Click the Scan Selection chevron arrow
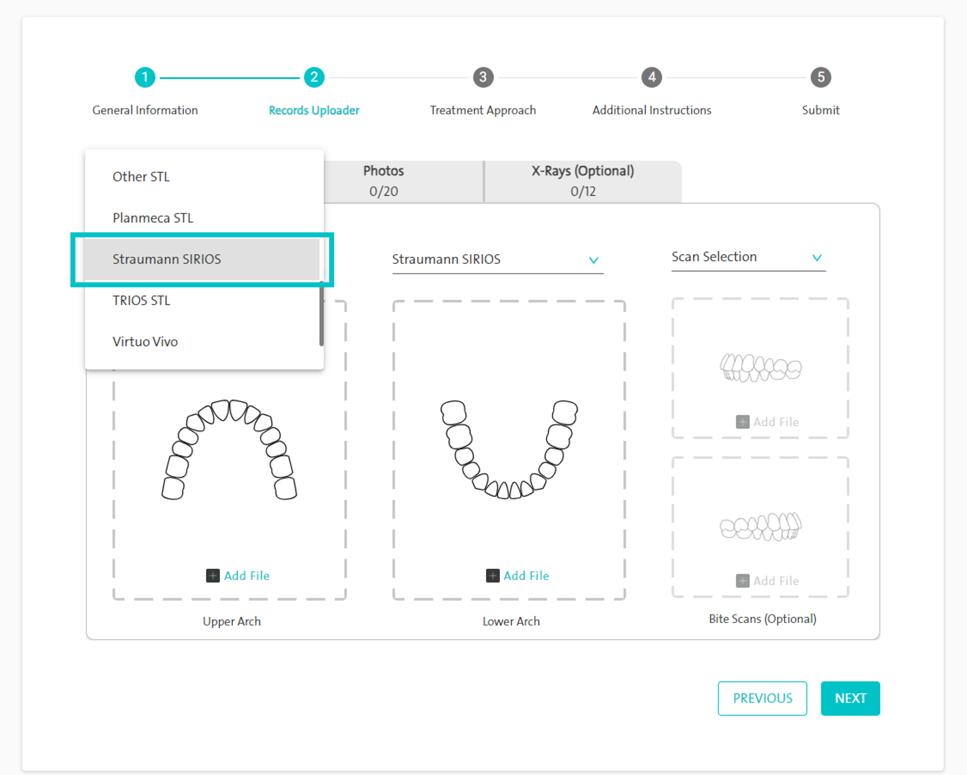Screen dimensions: 967x775 [817, 258]
